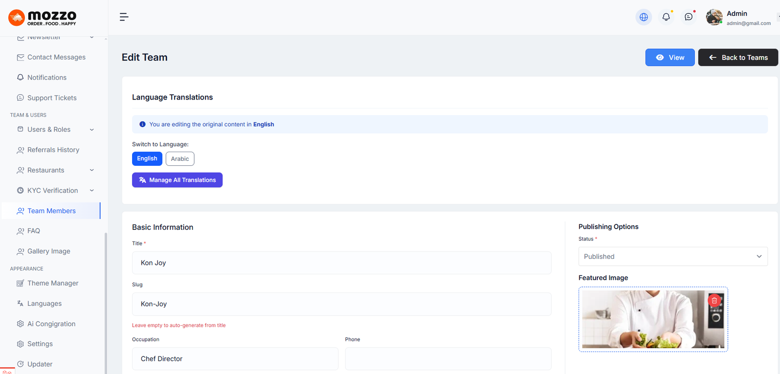This screenshot has width=780, height=374.
Task: Open the Published status dropdown
Action: click(673, 256)
